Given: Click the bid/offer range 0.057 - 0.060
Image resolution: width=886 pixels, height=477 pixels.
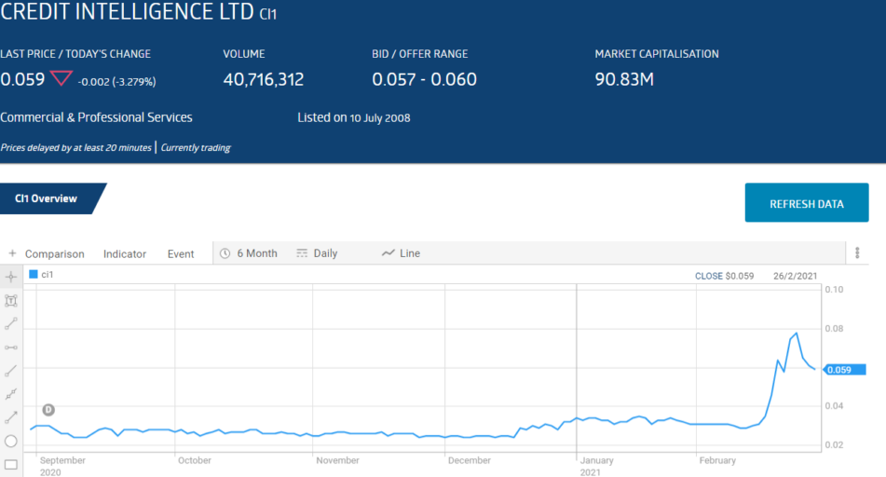Looking at the screenshot, I should [x=424, y=79].
